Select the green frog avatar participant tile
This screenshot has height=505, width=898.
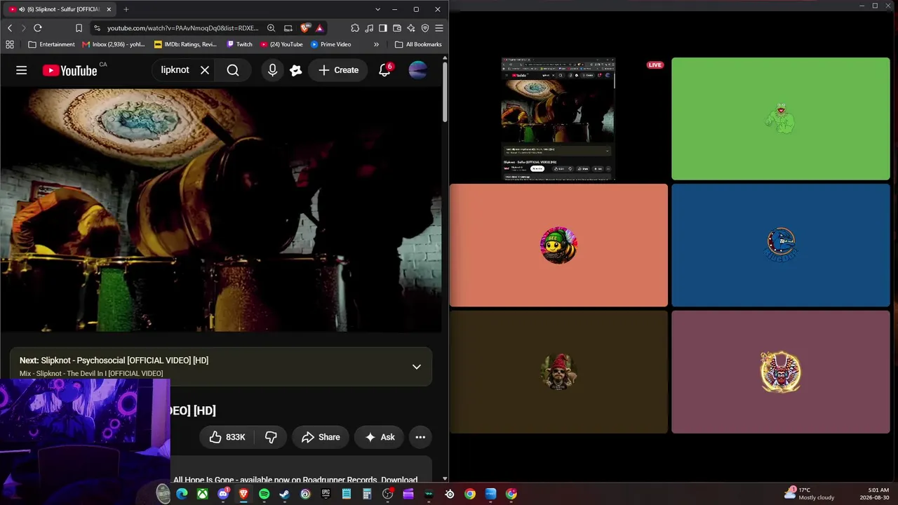point(781,119)
